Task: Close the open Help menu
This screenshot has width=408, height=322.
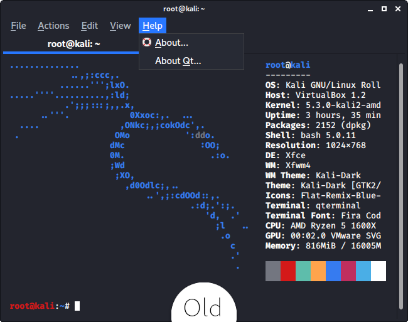Action: pos(153,26)
